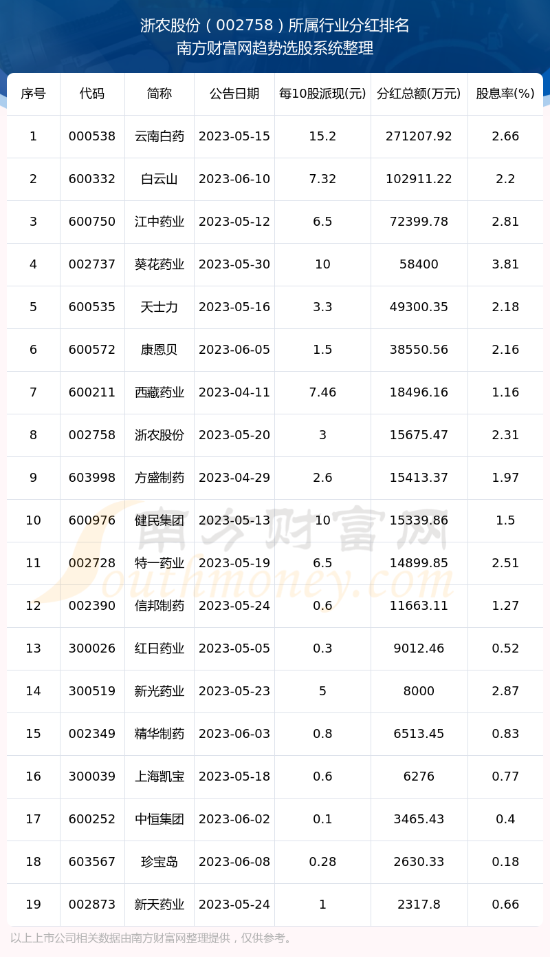Image resolution: width=550 pixels, height=972 pixels.
Task: Select the 精华制药 name cell
Action: pyautogui.click(x=159, y=734)
